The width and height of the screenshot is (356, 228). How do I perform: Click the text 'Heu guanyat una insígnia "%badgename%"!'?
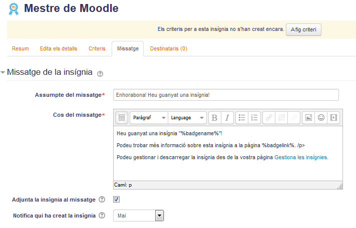169,133
